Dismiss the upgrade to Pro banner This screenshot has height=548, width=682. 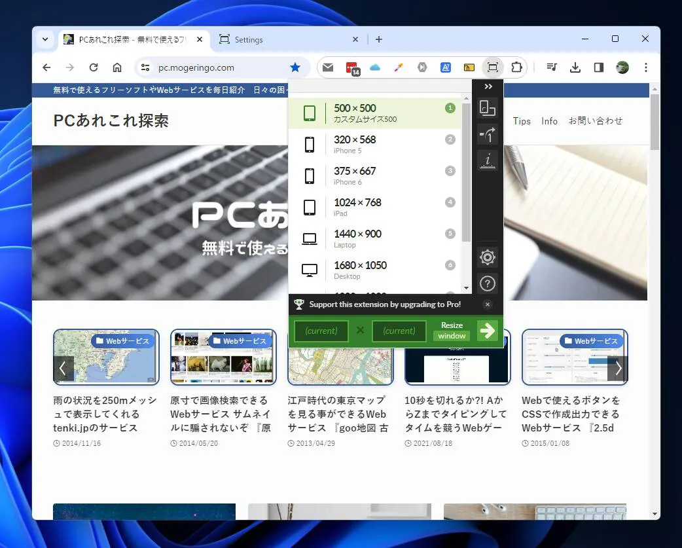coord(488,304)
